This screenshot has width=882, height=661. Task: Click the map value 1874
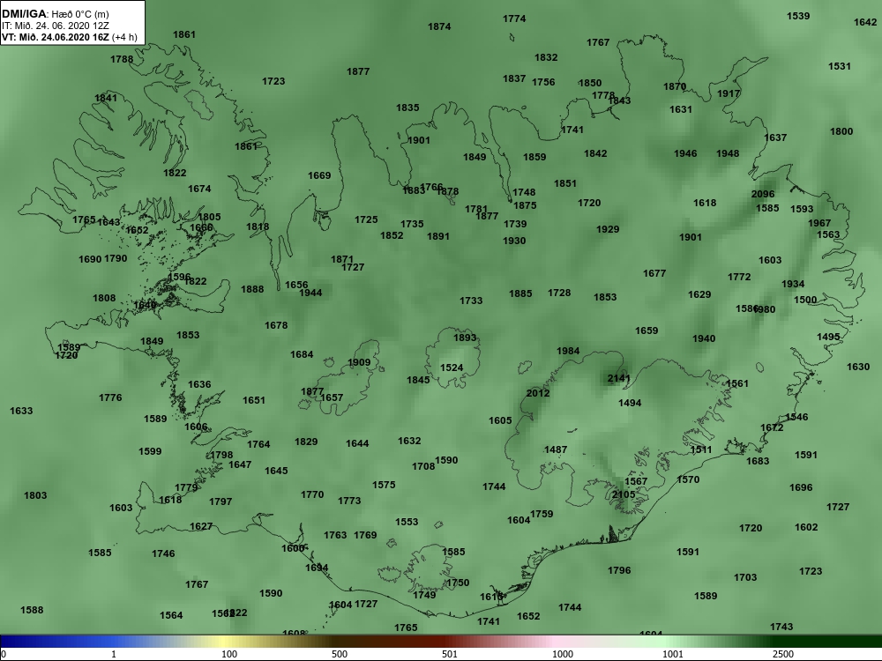[x=439, y=26]
